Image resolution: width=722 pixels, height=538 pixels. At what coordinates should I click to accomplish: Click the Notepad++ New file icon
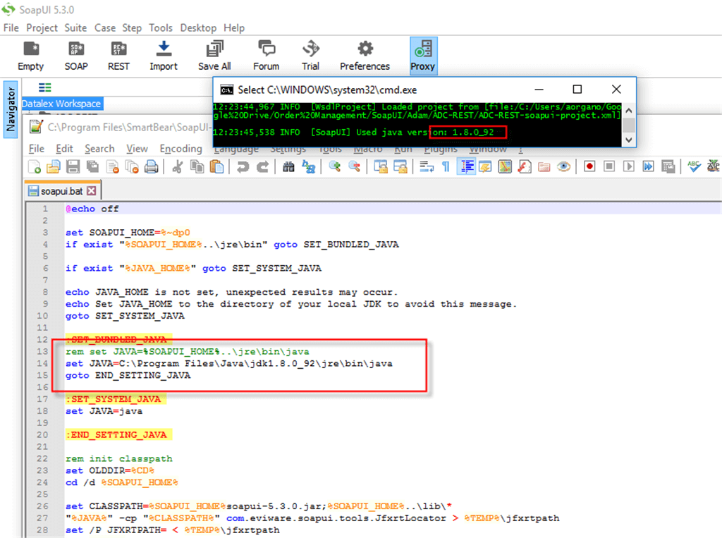(x=35, y=166)
